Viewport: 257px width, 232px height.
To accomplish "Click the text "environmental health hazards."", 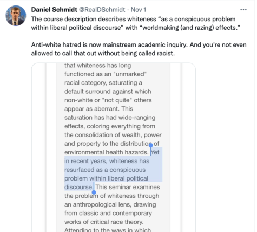I will tap(107, 152).
